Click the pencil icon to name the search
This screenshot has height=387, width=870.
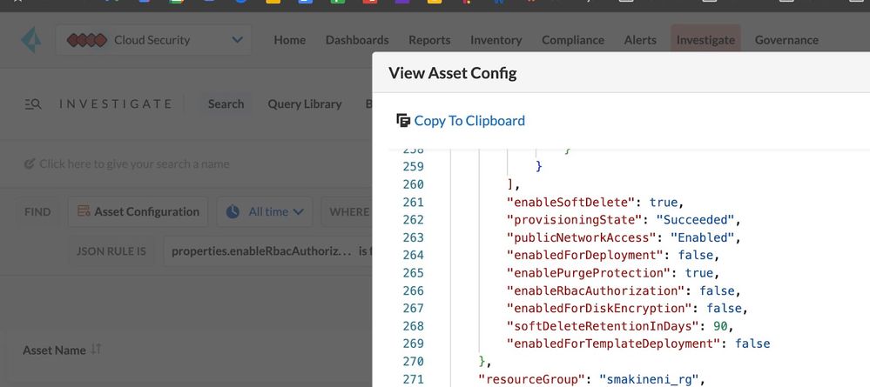[x=30, y=163]
